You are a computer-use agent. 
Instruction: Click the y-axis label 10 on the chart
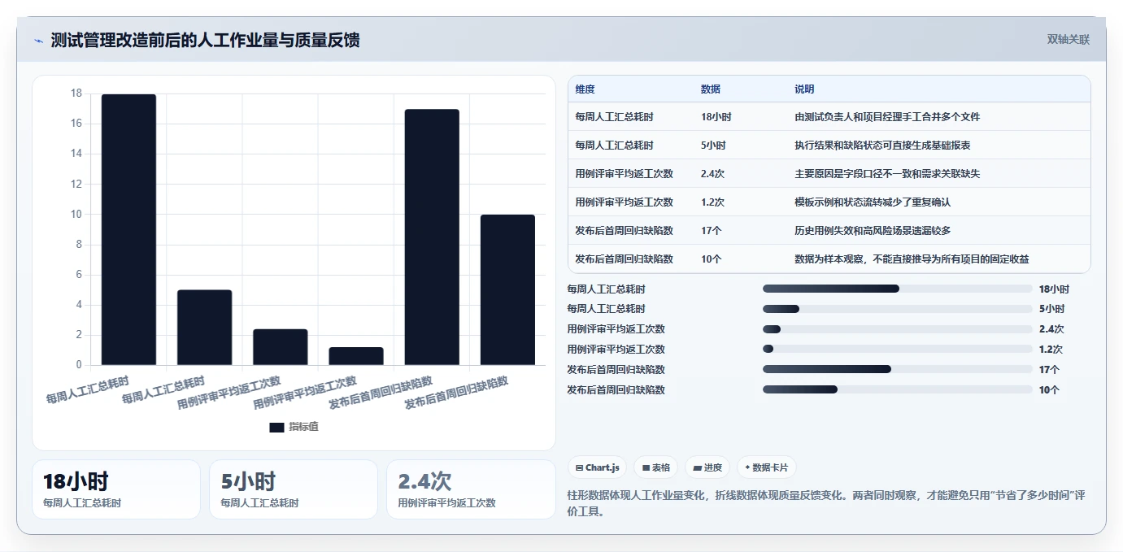tap(76, 215)
